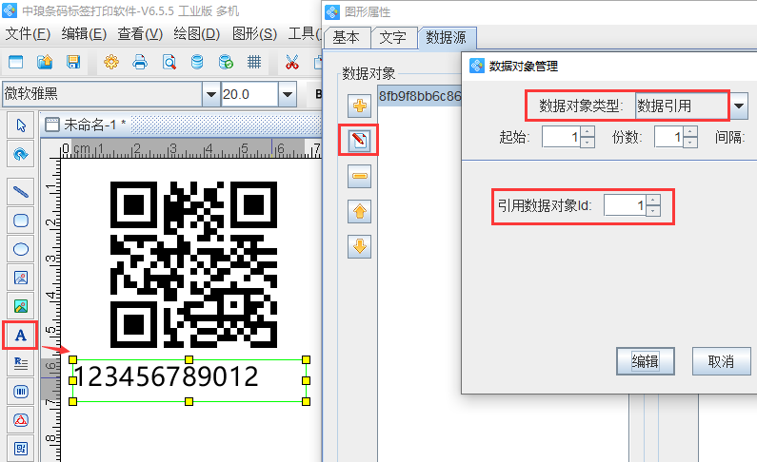The image size is (757, 462).
Task: Open the font size dropdown arrow
Action: pos(287,94)
